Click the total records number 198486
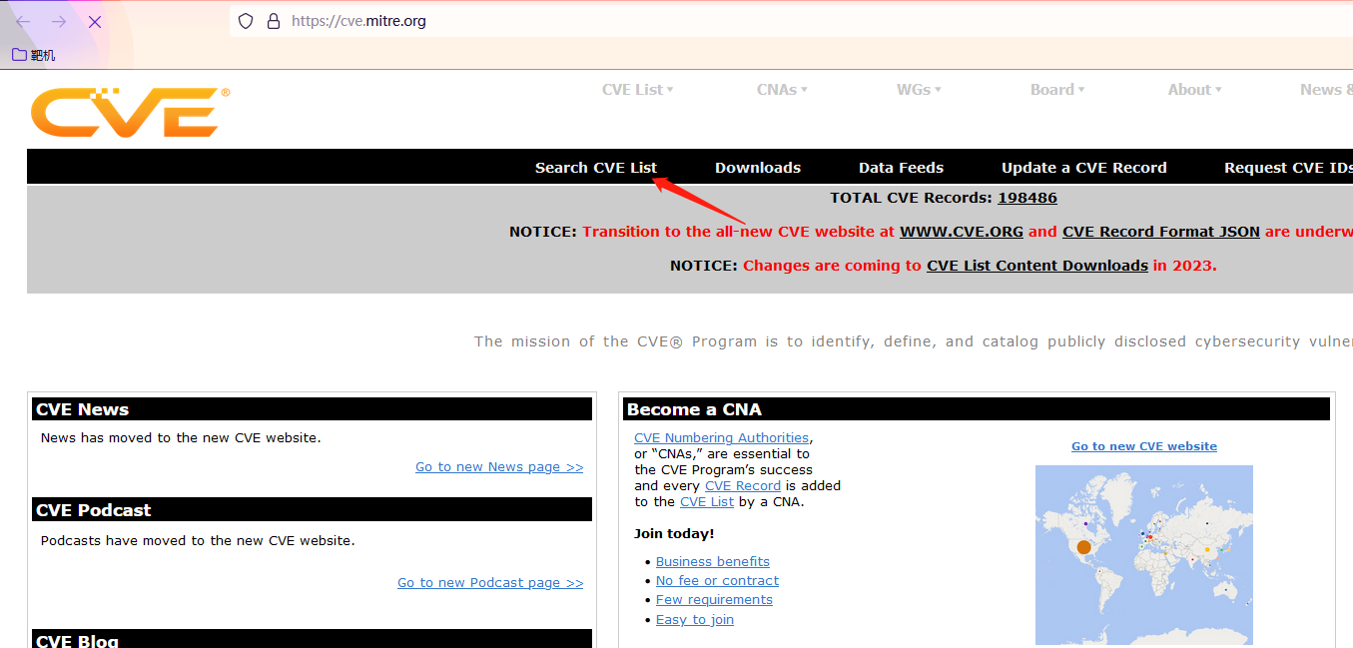1353x648 pixels. click(x=1026, y=198)
